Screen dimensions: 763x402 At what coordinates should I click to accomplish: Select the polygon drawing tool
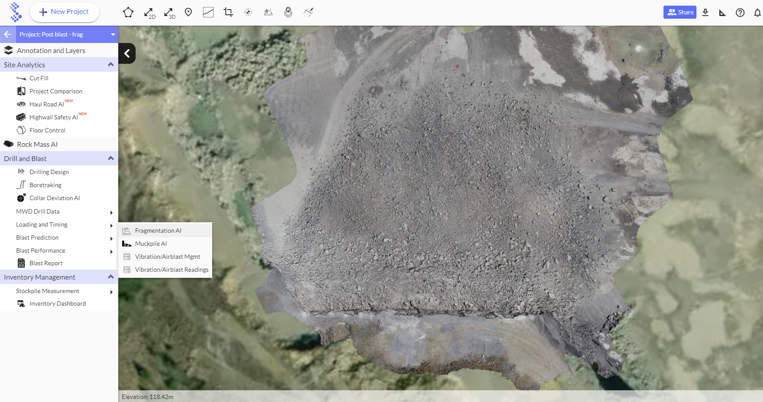(x=128, y=13)
